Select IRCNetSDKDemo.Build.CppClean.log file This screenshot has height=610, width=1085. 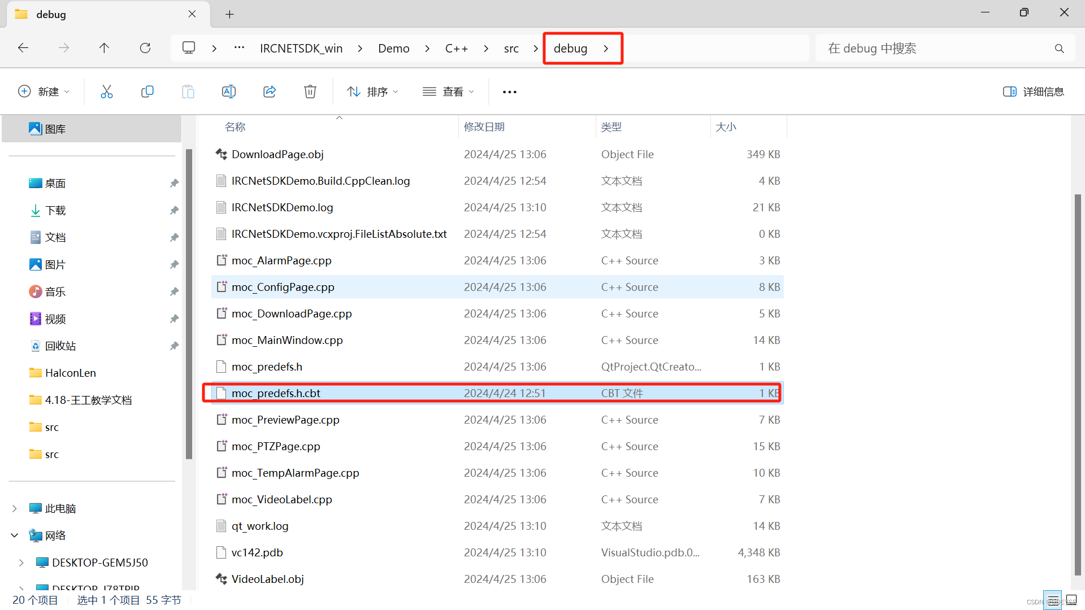[x=497, y=181]
